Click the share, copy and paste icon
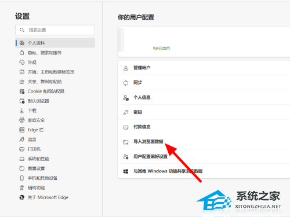The image size is (290, 217). tap(22, 82)
